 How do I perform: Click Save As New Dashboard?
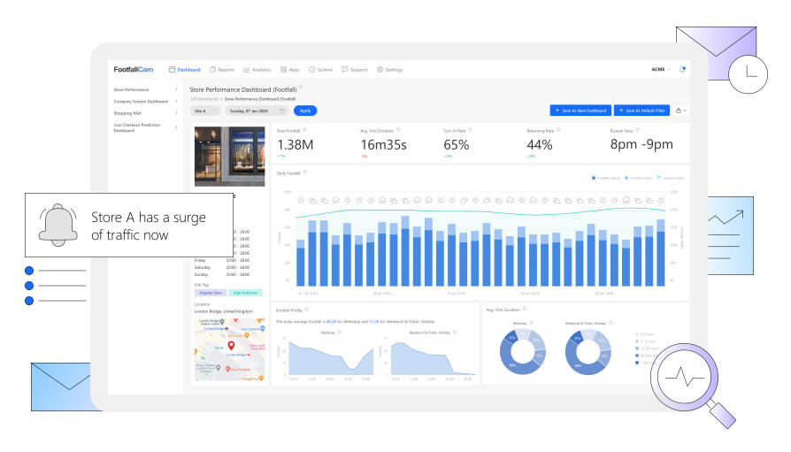click(580, 111)
